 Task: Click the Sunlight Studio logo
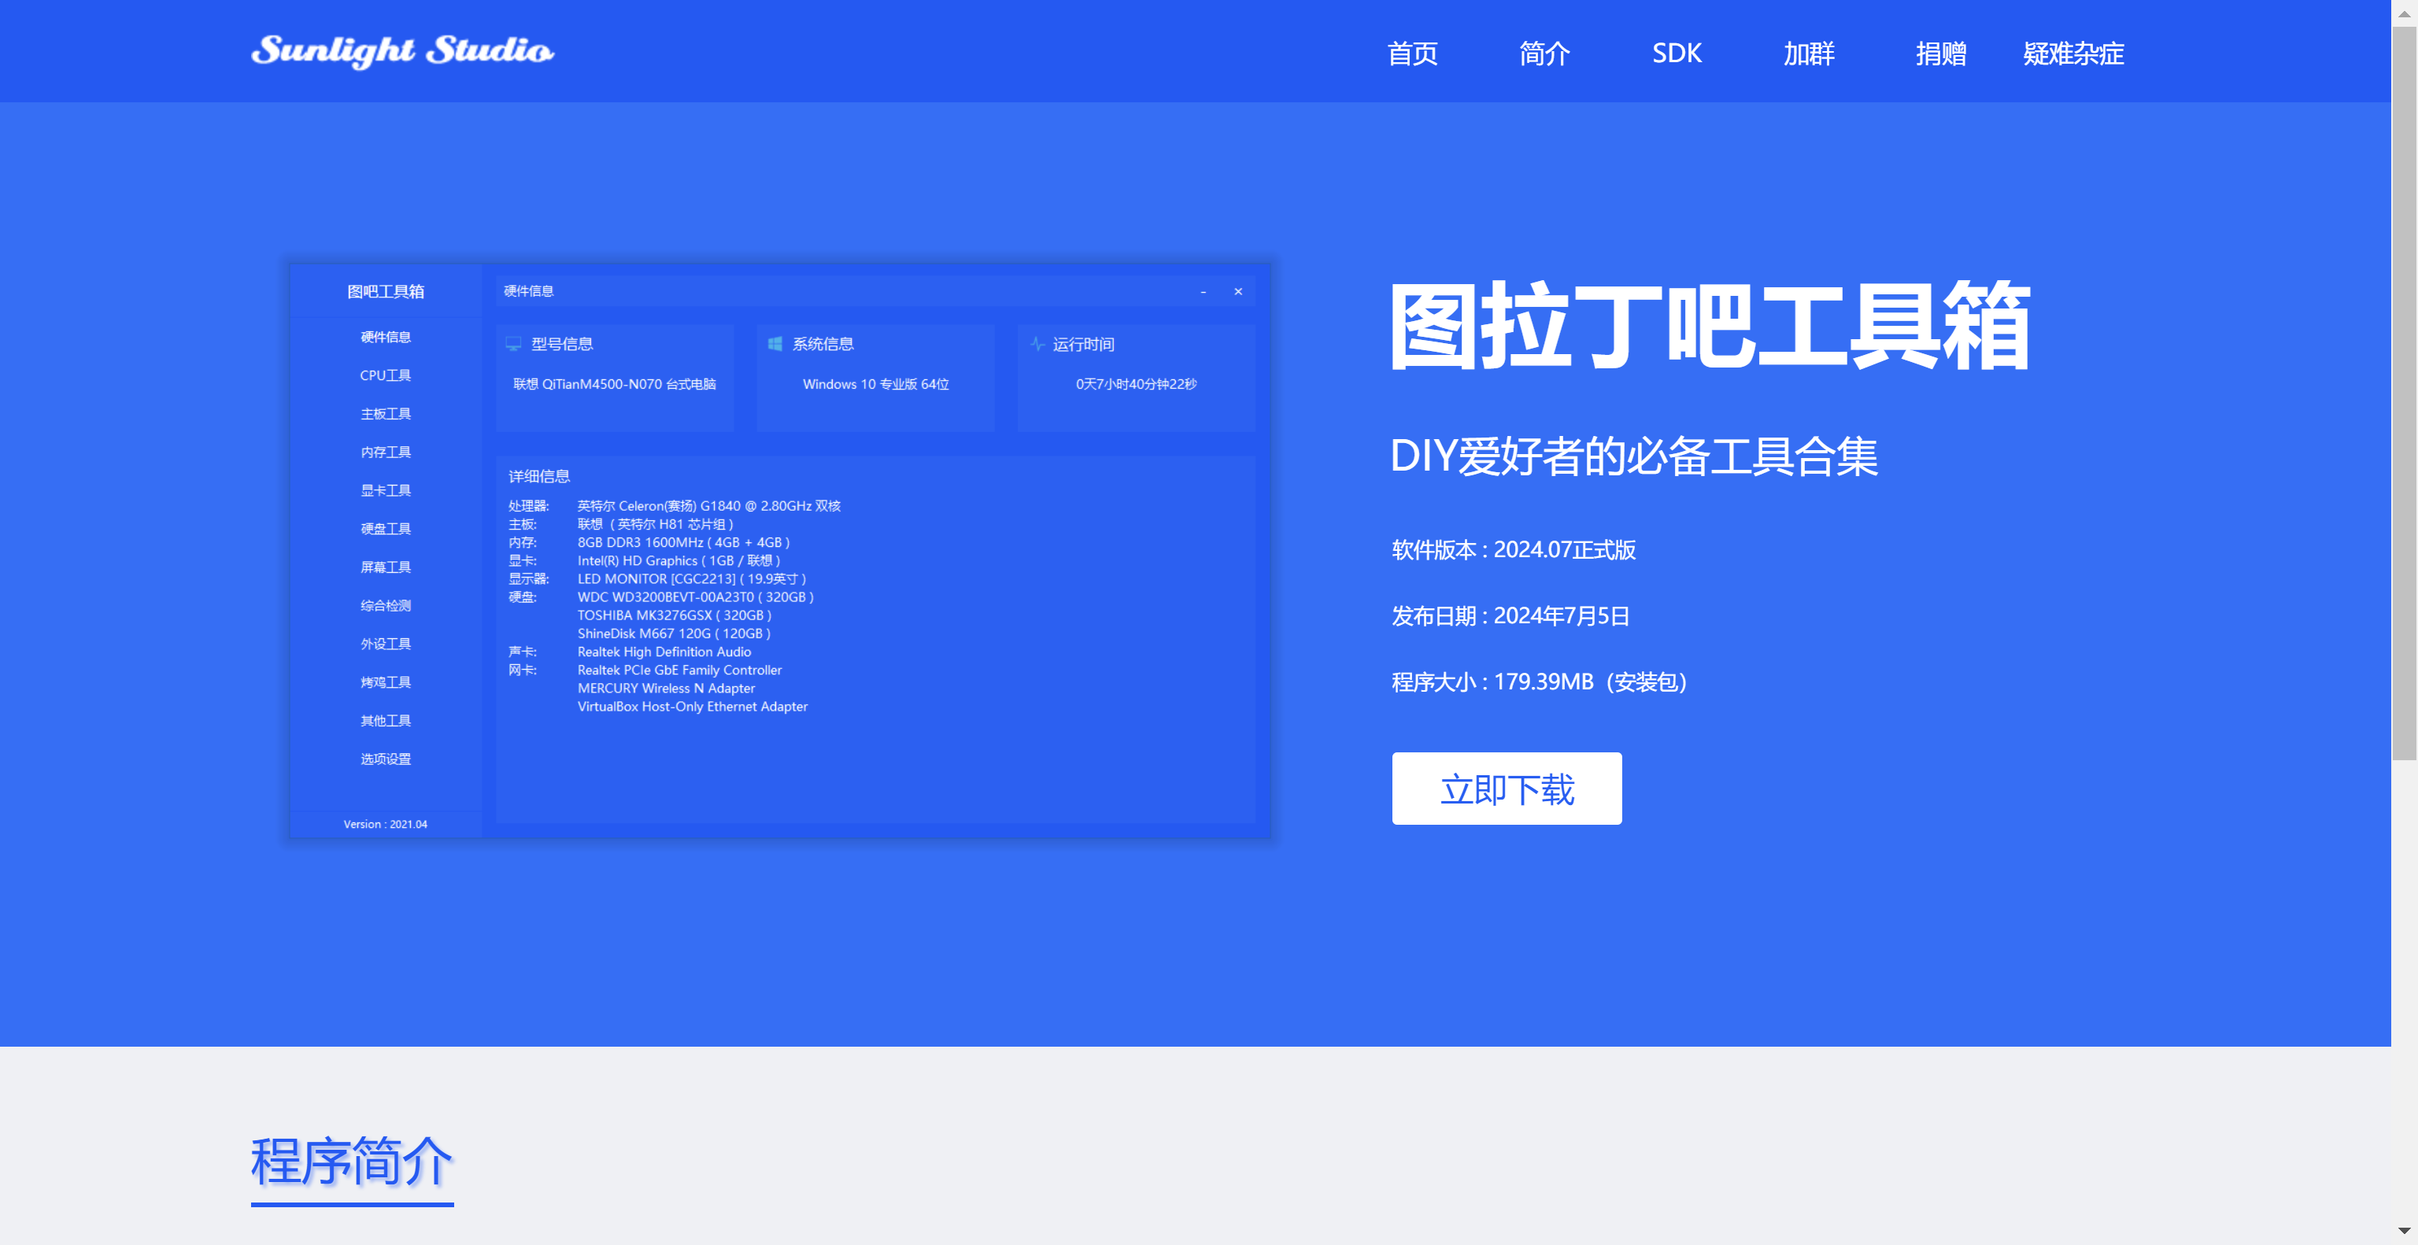coord(403,50)
